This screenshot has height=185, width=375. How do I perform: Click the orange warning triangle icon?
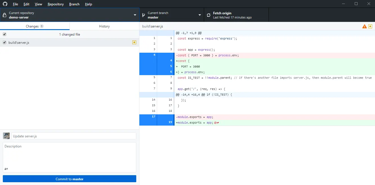(x=365, y=26)
